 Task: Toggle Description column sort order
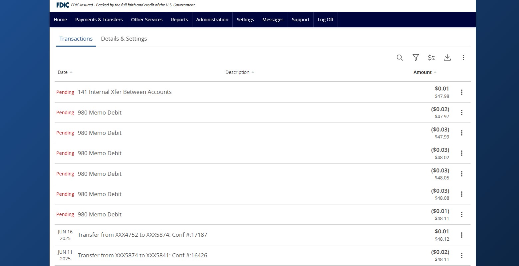coord(239,72)
